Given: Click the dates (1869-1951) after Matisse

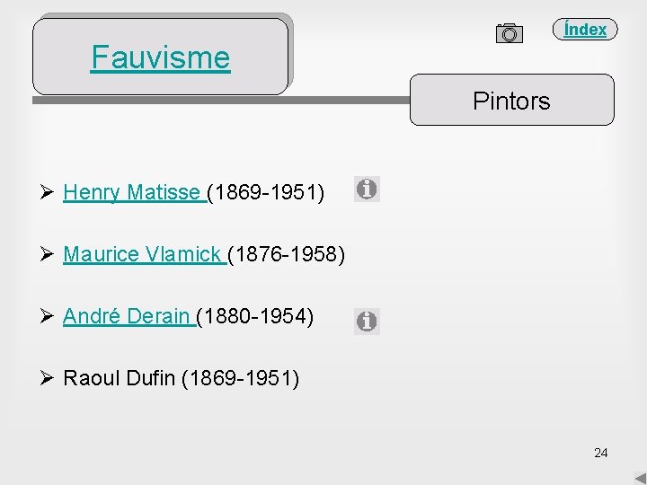Looking at the screenshot, I should tap(266, 191).
